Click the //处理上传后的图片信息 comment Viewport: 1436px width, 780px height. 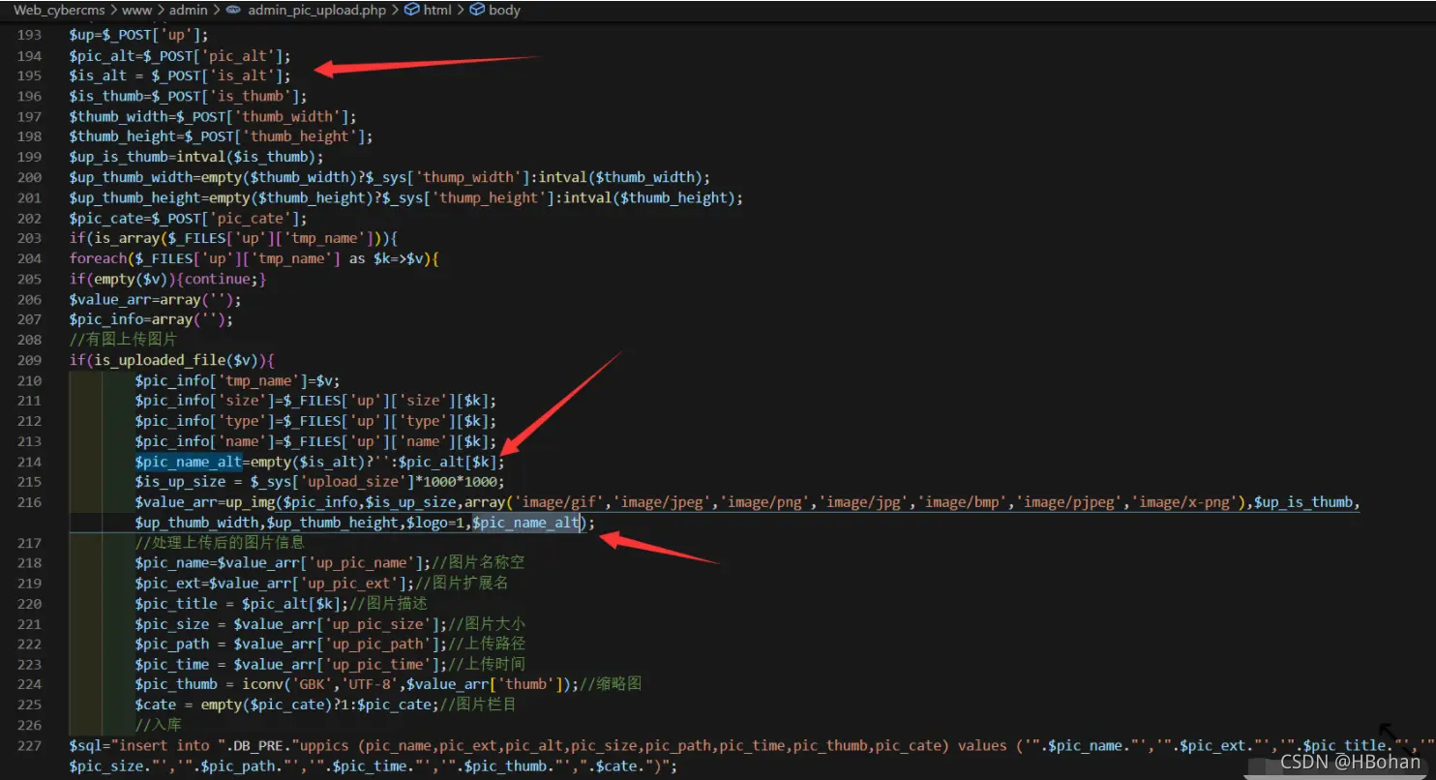point(220,543)
